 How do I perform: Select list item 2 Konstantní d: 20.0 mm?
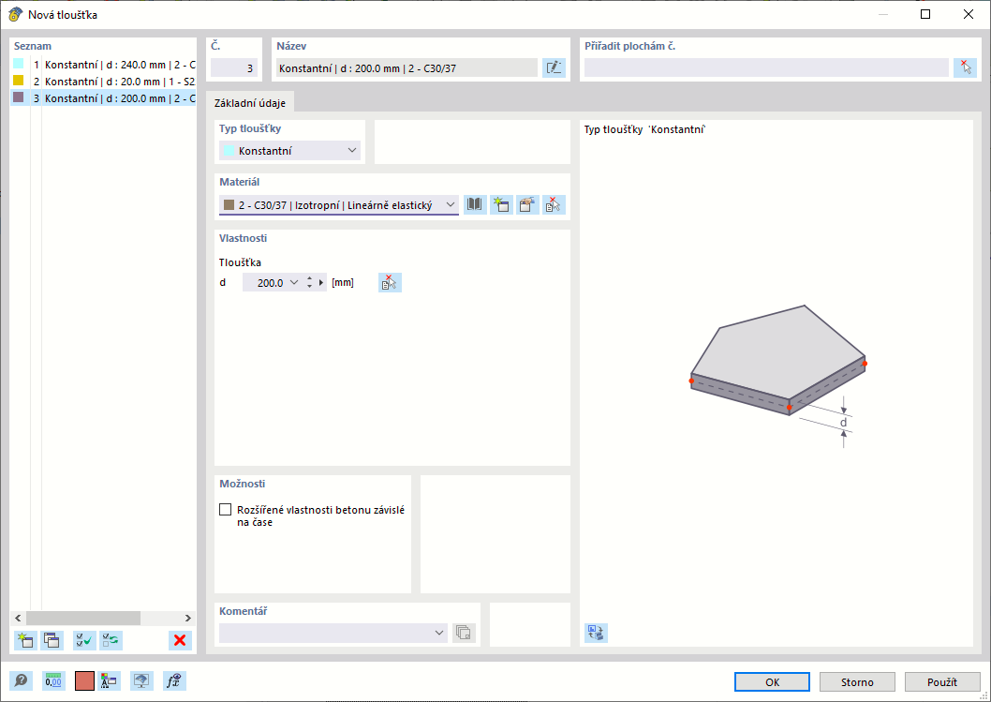(x=104, y=82)
